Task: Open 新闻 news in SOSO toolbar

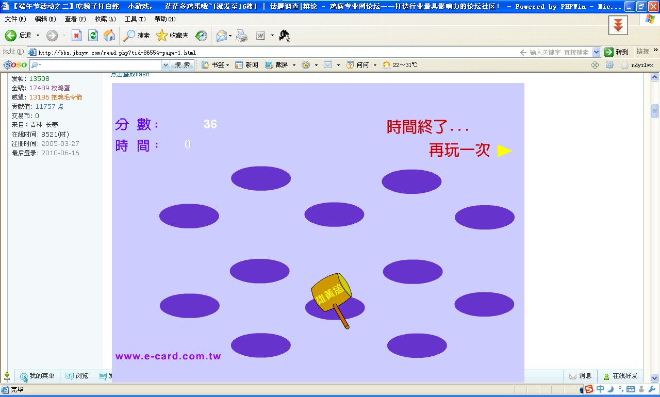Action: tap(246, 65)
